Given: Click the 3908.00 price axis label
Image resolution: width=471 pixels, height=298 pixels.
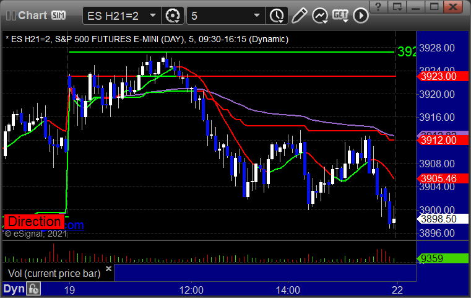Looking at the screenshot, I should click(x=437, y=164).
